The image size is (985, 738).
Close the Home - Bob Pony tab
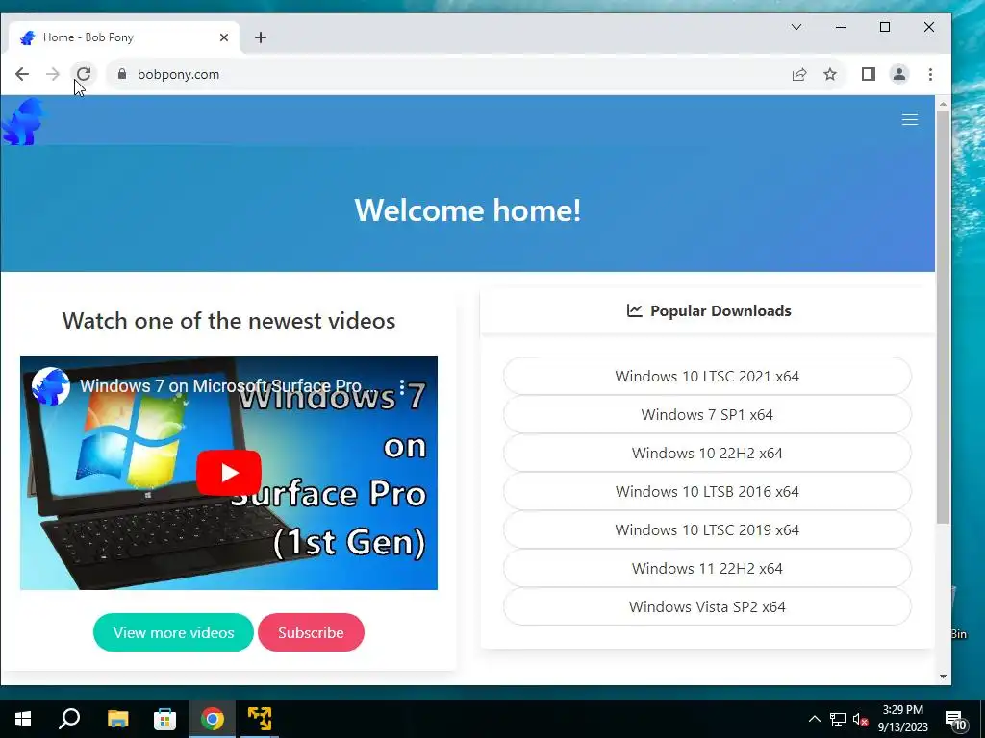point(223,37)
